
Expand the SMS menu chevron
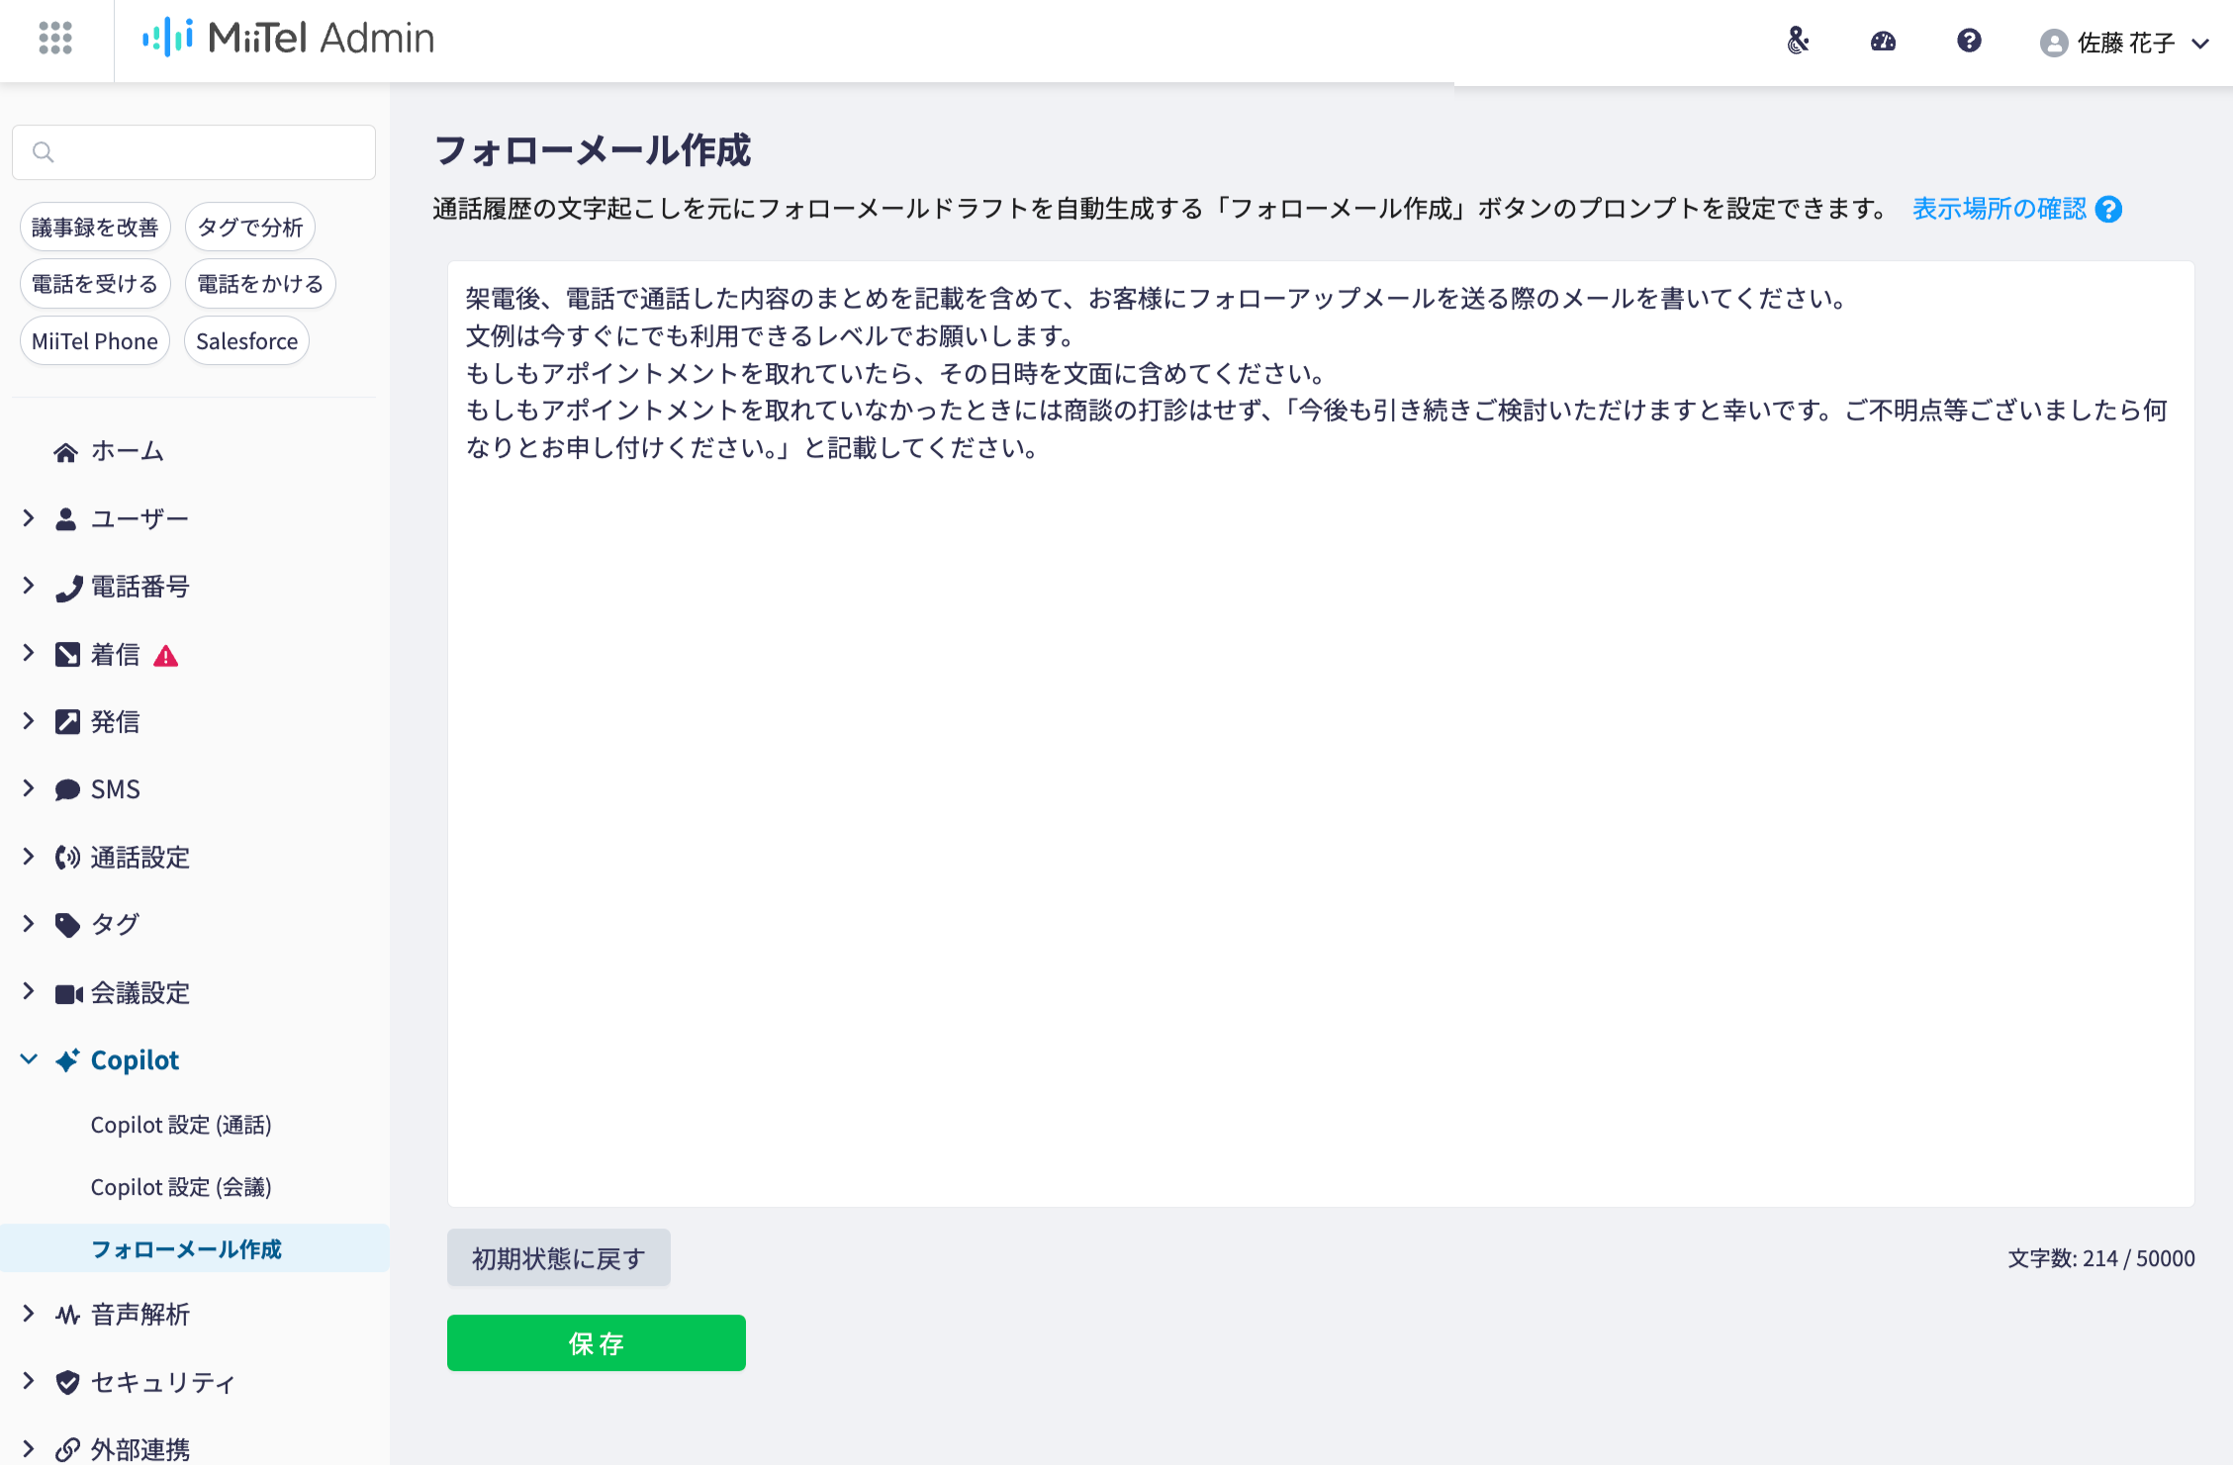pos(29,788)
